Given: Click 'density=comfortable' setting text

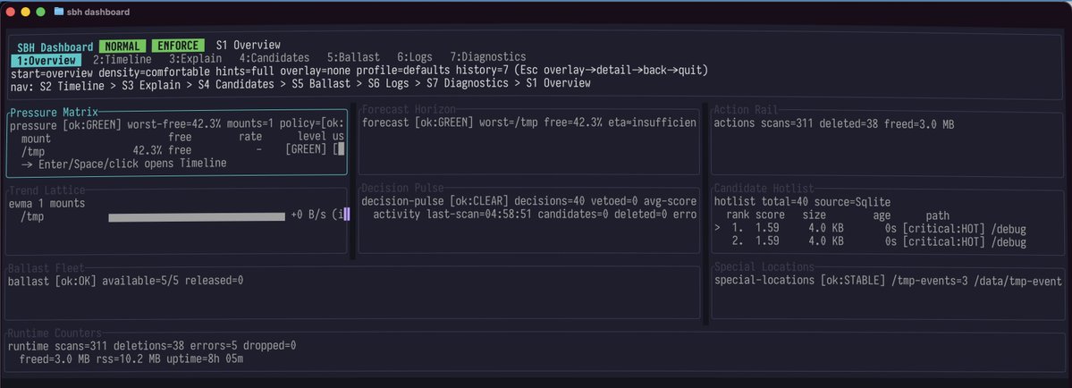Looking at the screenshot, I should click(155, 71).
